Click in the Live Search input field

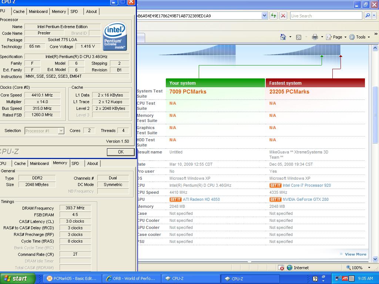point(326,16)
